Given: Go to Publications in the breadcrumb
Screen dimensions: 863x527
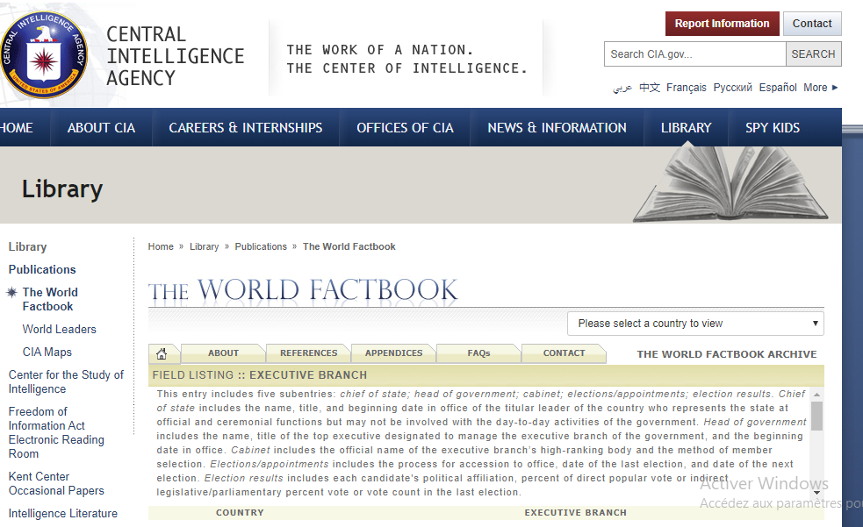Looking at the screenshot, I should [x=261, y=247].
